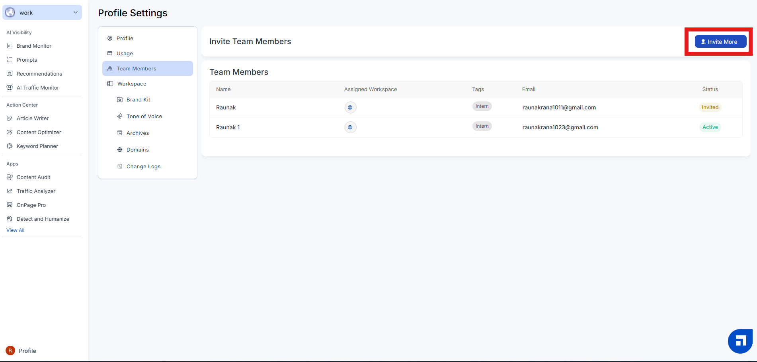Open Content Optimizer from sidebar
757x362 pixels.
(39, 132)
